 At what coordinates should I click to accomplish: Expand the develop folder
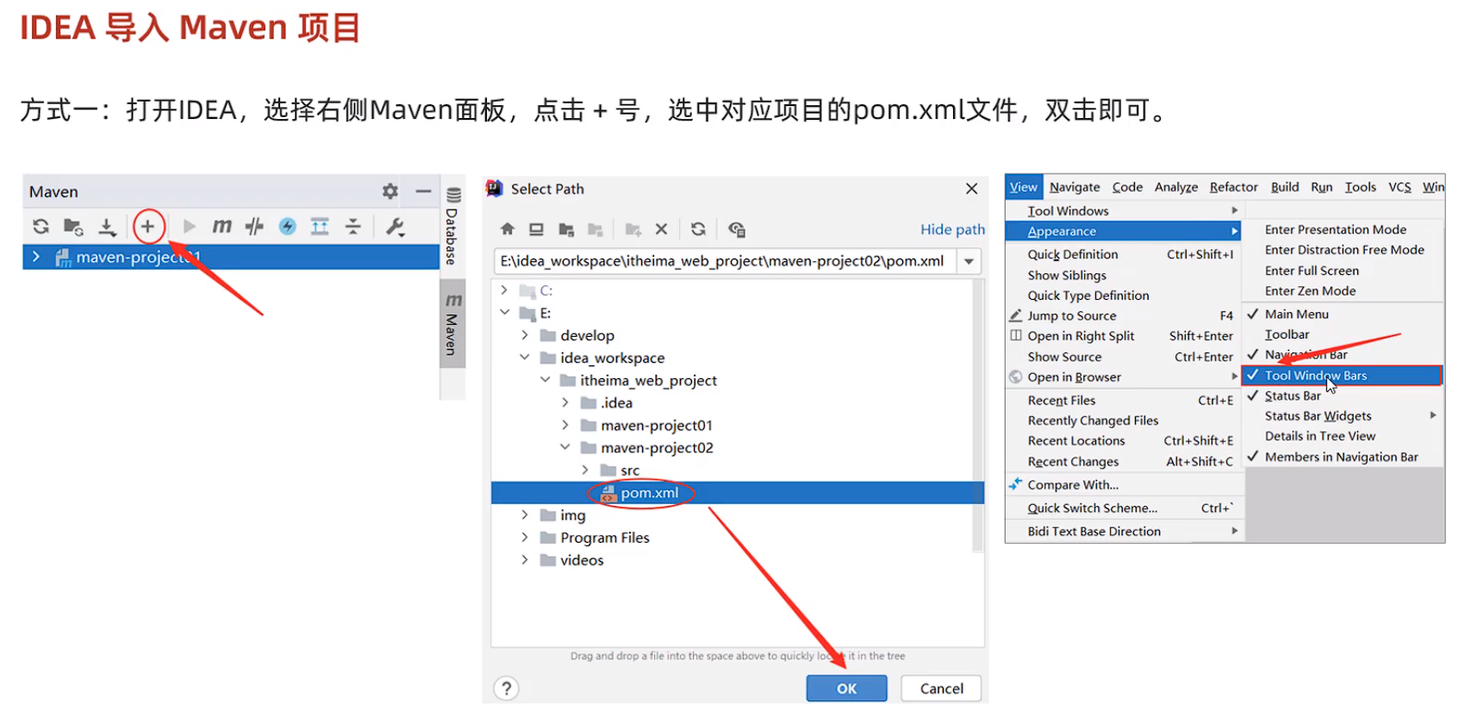pyautogui.click(x=525, y=335)
